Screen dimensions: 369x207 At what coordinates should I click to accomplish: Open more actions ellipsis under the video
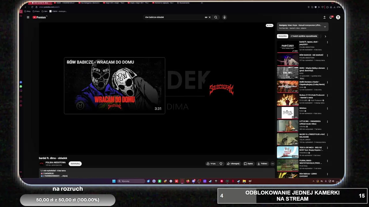272,164
